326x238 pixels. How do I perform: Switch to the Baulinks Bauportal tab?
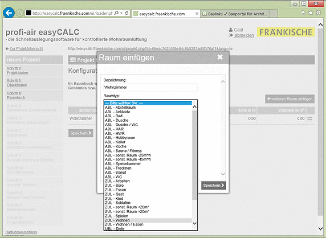235,14
